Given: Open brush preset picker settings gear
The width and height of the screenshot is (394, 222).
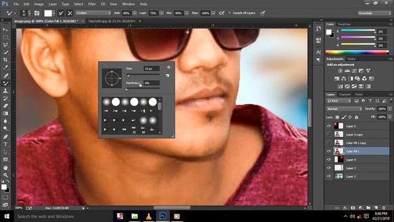Looking at the screenshot, I should (x=169, y=67).
